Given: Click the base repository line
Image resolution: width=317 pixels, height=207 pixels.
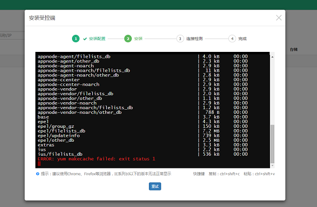Looking at the screenshot, I should pos(43,117).
